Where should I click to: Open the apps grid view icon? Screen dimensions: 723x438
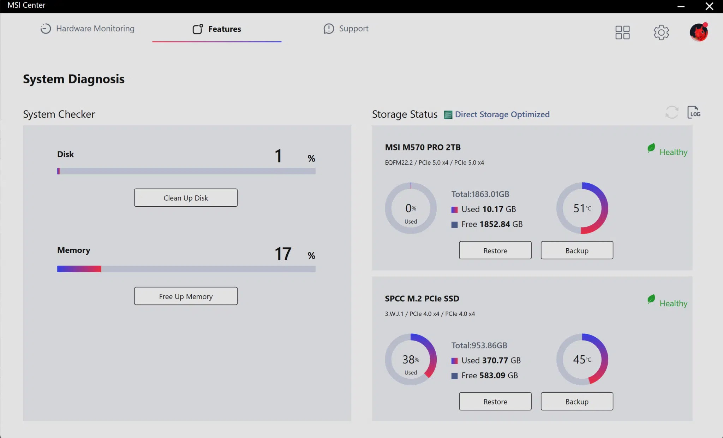coord(622,32)
